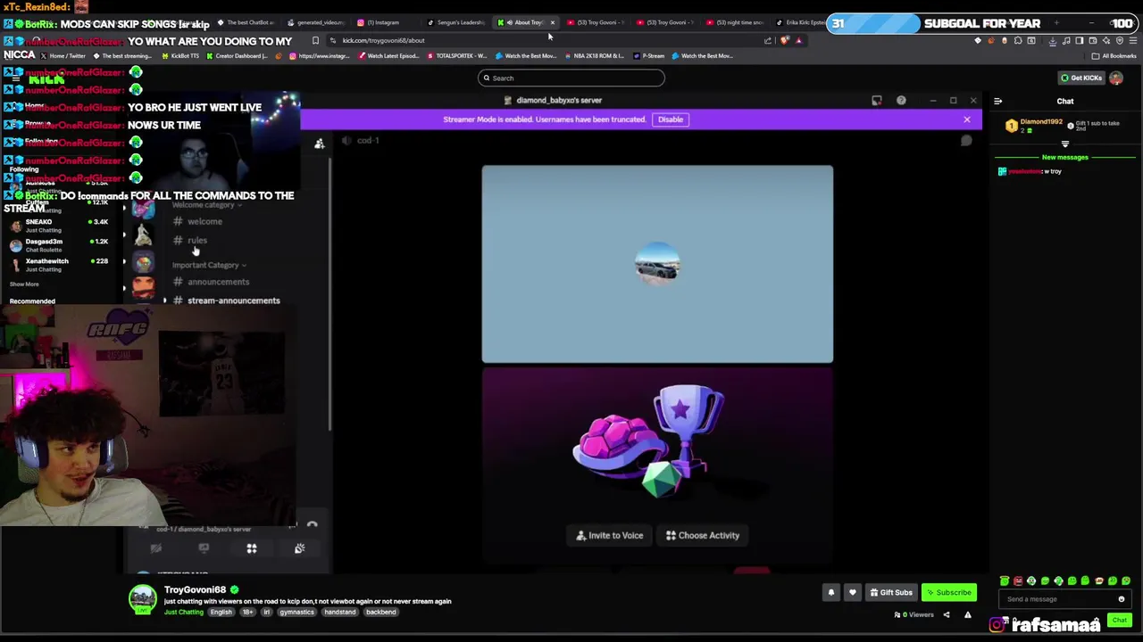This screenshot has height=642, width=1143.
Task: Click Choose Activity button
Action: (x=703, y=535)
